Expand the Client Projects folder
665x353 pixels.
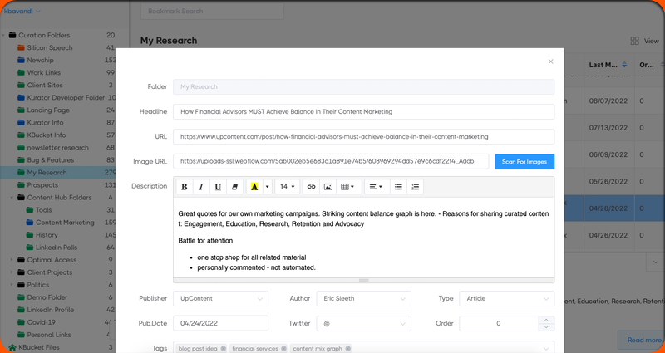point(12,272)
